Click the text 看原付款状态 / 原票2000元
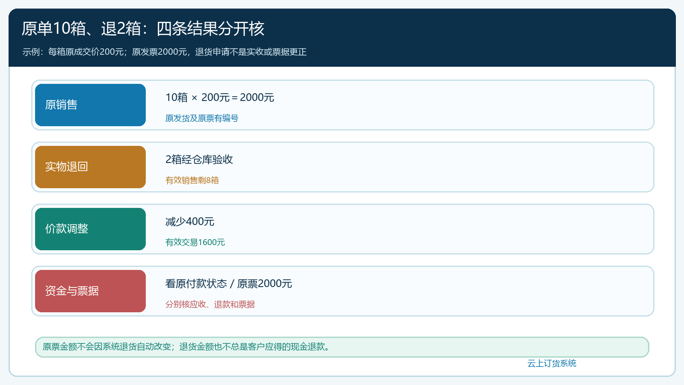The height and width of the screenshot is (385, 684). tap(229, 284)
